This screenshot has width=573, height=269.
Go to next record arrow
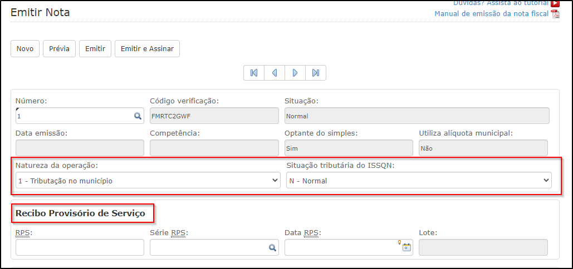(295, 73)
